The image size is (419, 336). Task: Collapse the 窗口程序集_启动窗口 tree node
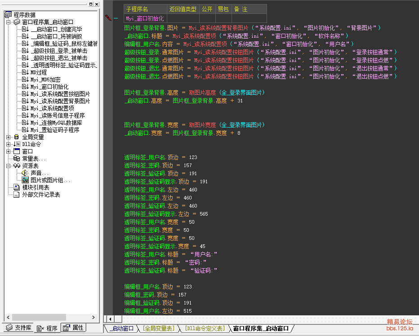click(9, 22)
